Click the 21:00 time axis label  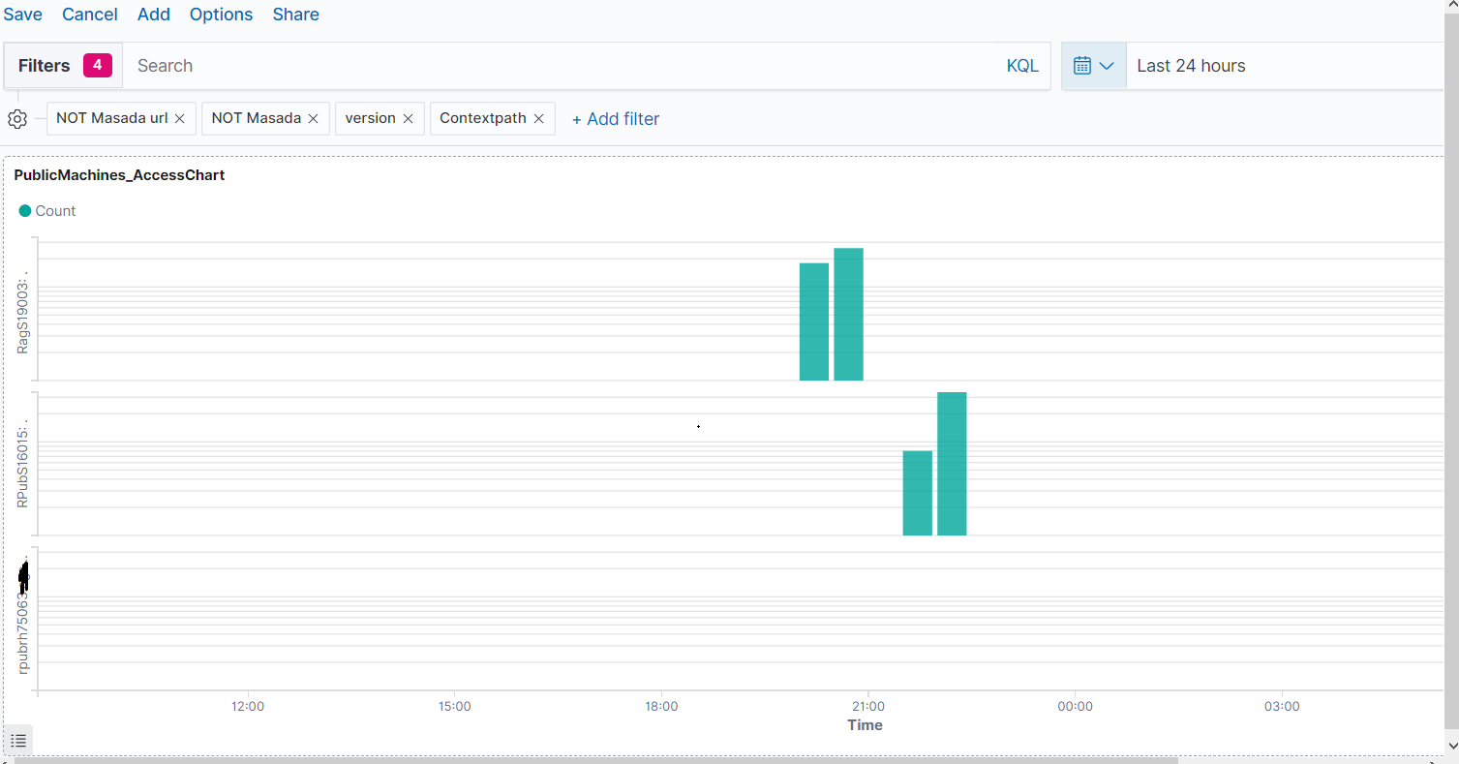tap(868, 707)
